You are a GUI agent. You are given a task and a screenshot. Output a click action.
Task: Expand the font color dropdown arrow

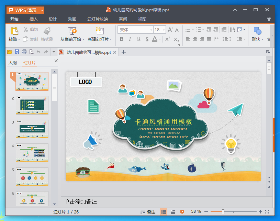(x=160, y=39)
